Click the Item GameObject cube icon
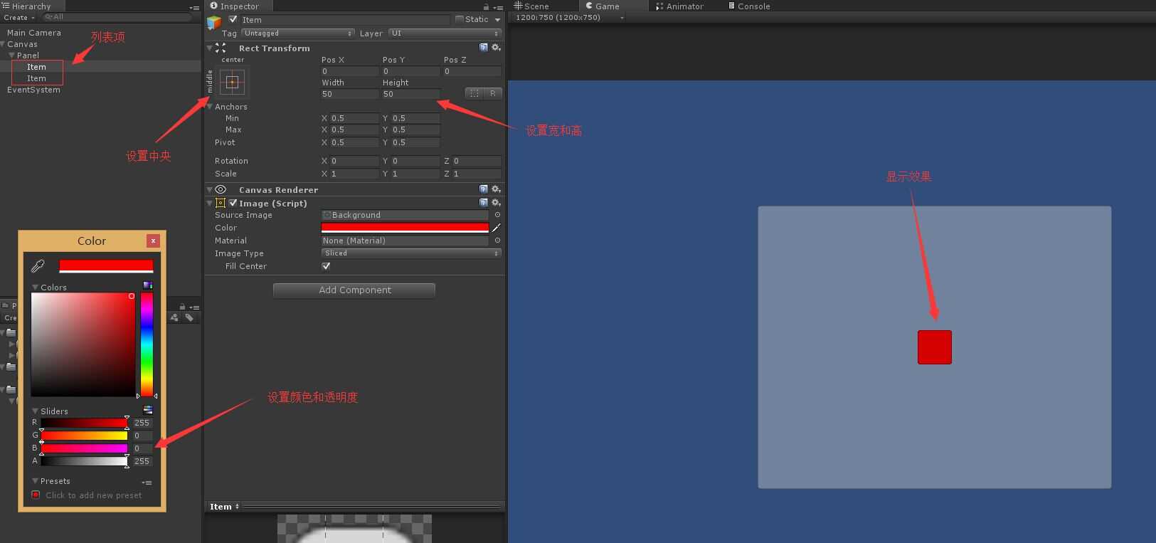 click(x=214, y=22)
